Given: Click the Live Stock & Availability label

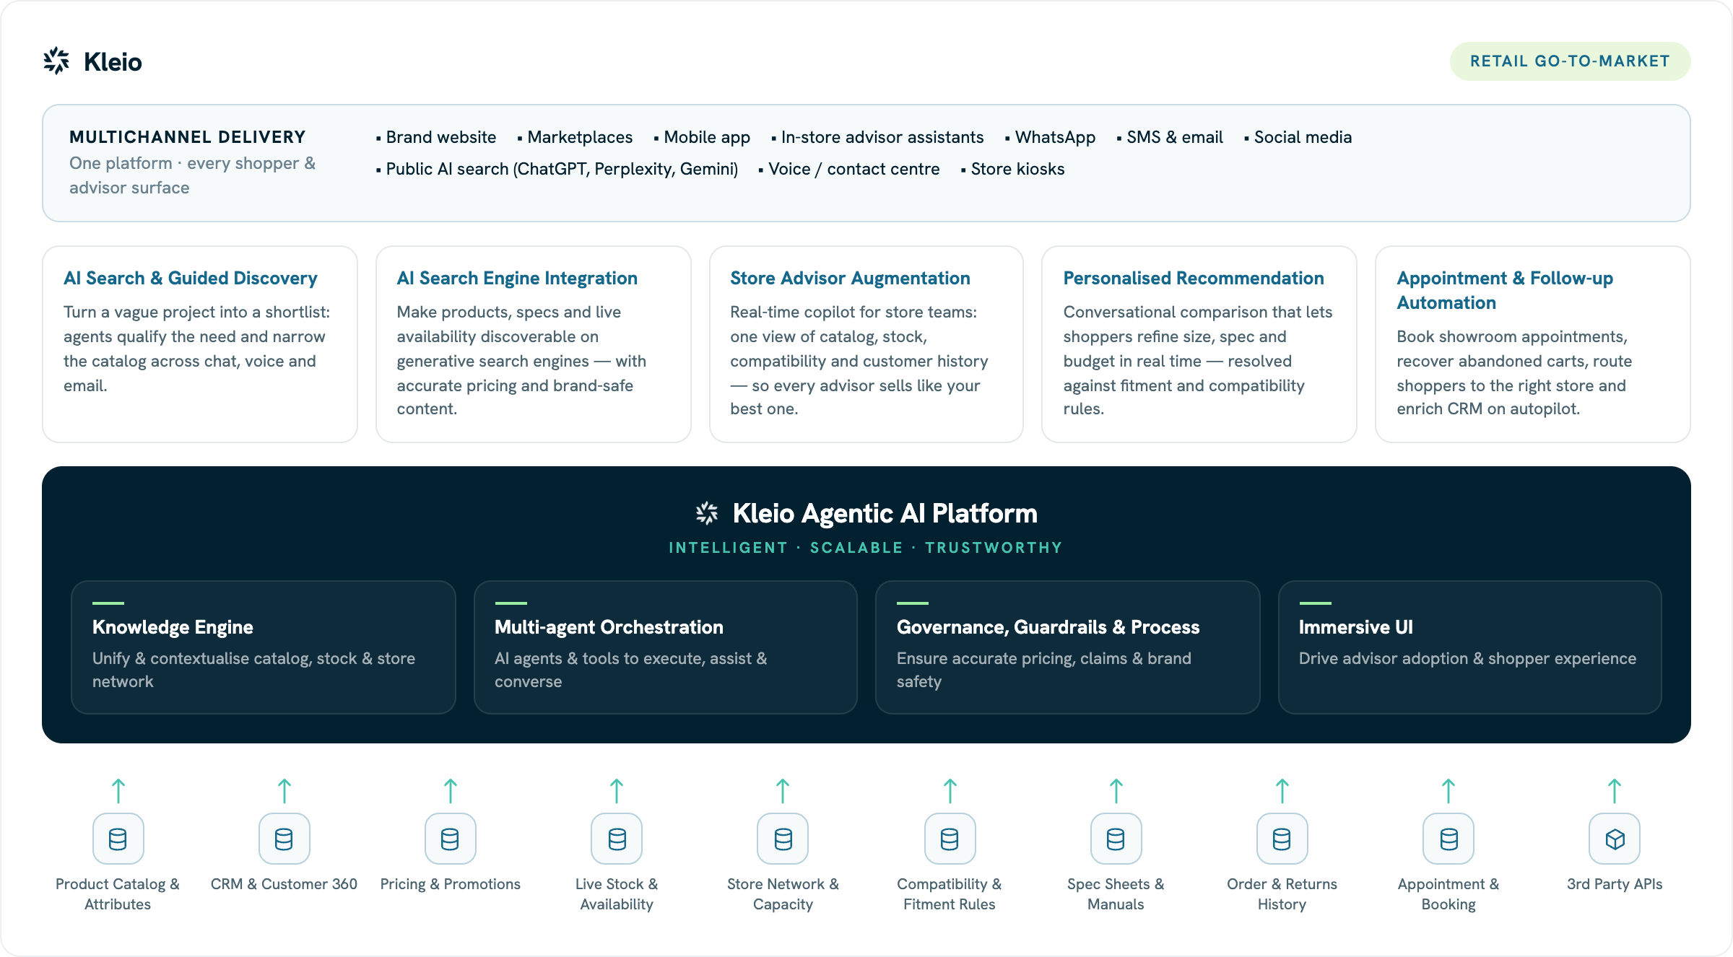Looking at the screenshot, I should (617, 894).
